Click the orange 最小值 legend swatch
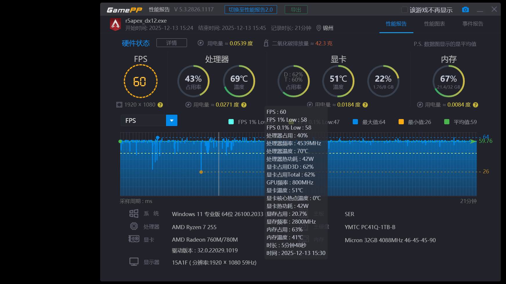Viewport: 506px width, 284px height. pyautogui.click(x=401, y=122)
